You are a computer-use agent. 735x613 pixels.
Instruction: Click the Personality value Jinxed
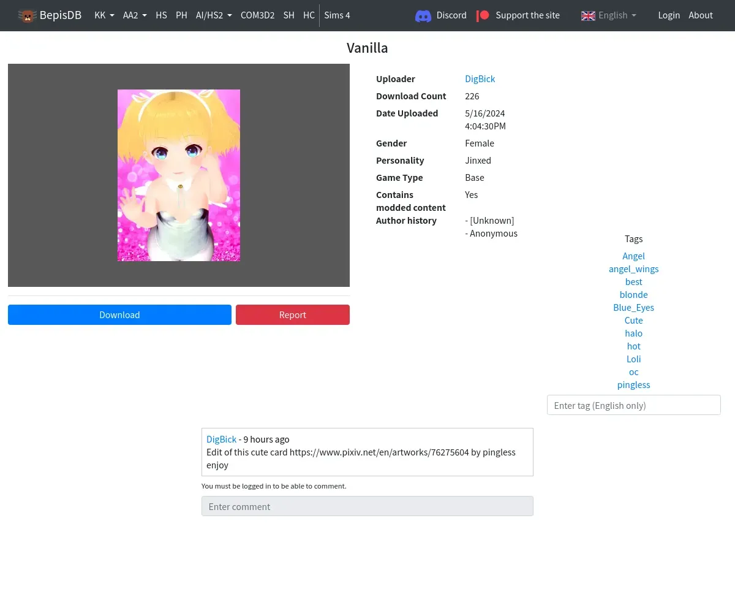tap(478, 160)
